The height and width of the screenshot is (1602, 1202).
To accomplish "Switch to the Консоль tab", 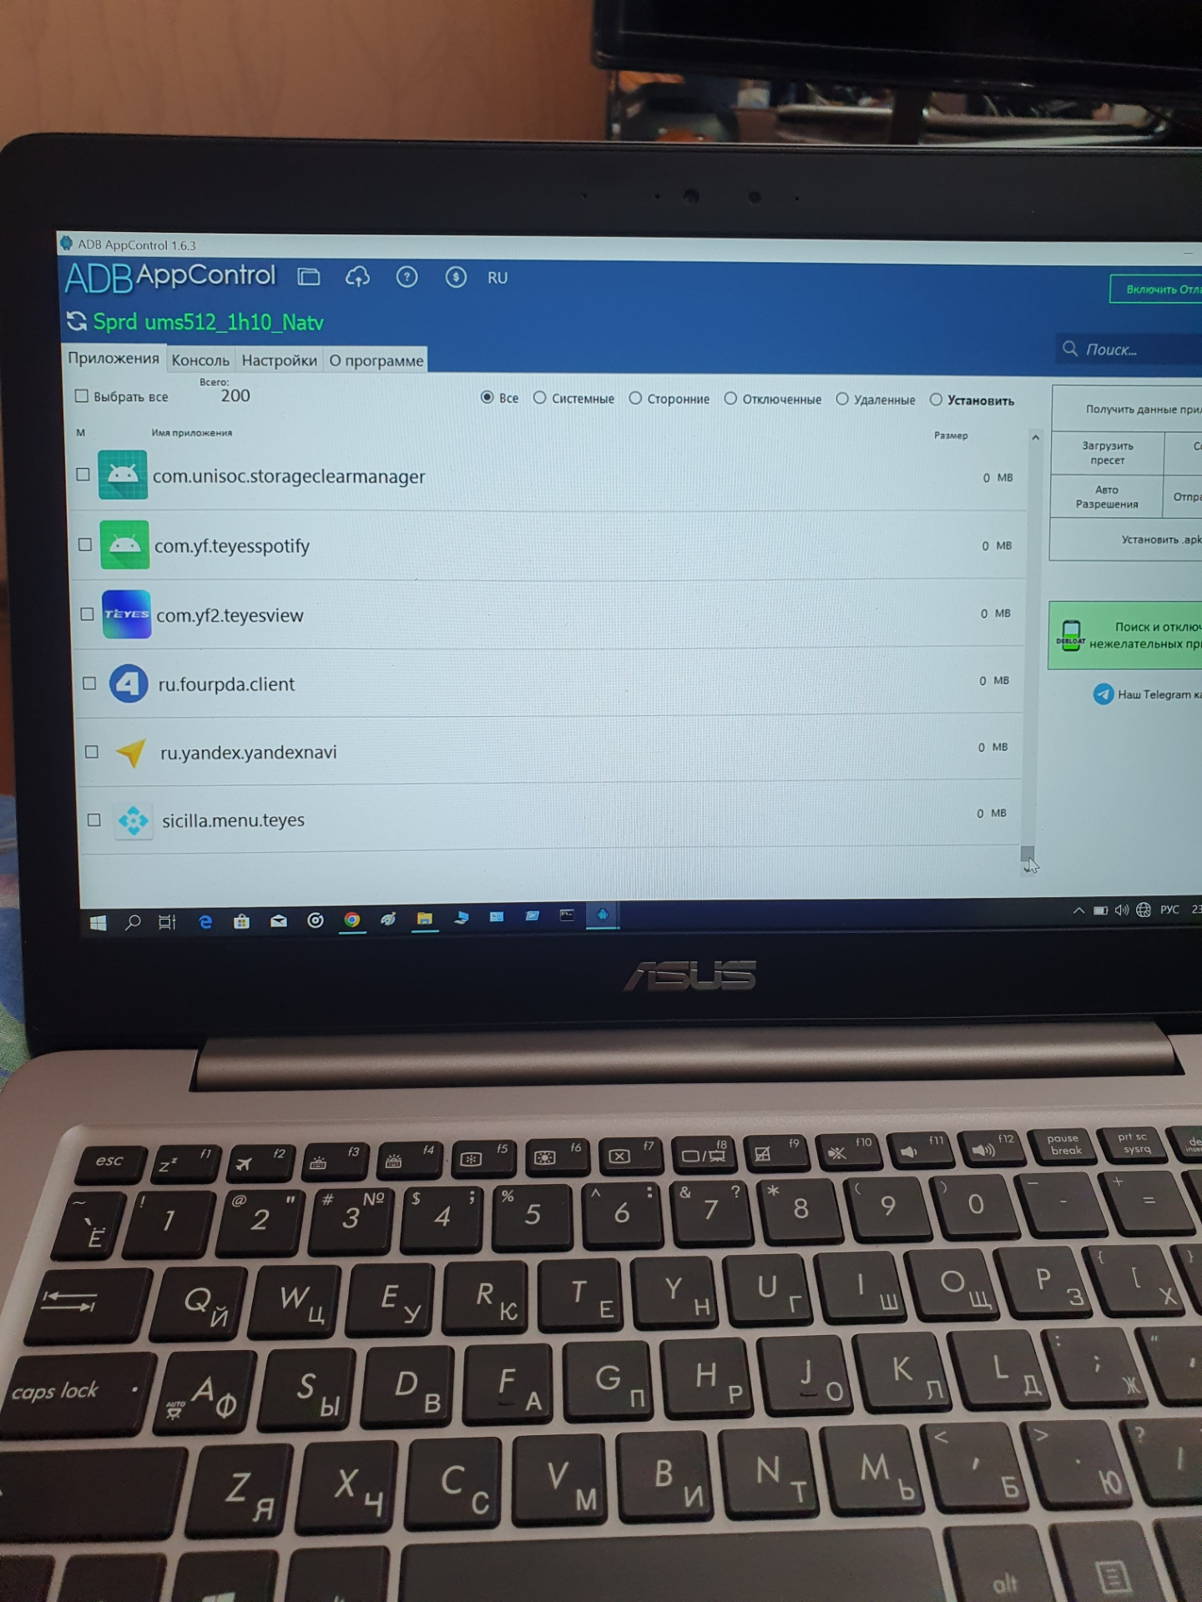I will (x=200, y=360).
